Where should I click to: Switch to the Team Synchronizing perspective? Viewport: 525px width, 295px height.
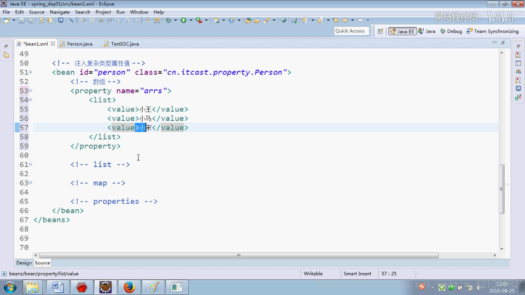click(493, 31)
